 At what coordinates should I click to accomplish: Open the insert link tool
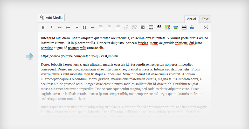[126, 27]
